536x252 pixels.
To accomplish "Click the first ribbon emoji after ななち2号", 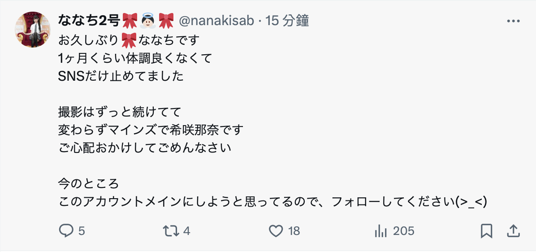I will [x=130, y=21].
